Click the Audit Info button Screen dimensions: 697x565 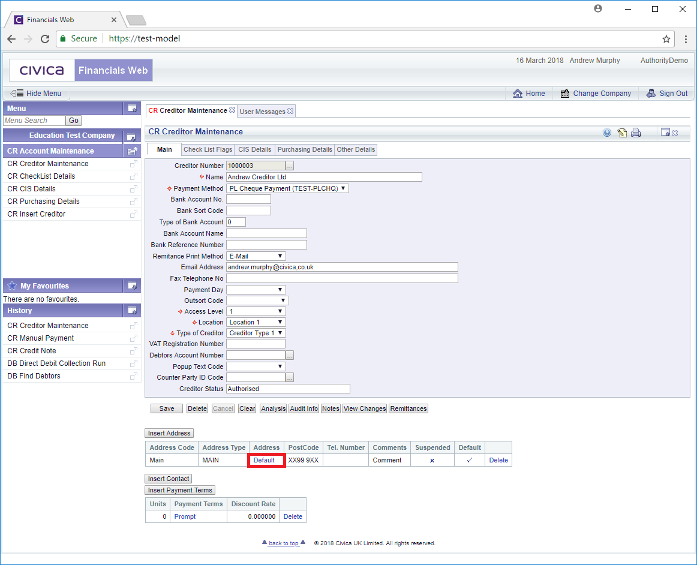304,408
